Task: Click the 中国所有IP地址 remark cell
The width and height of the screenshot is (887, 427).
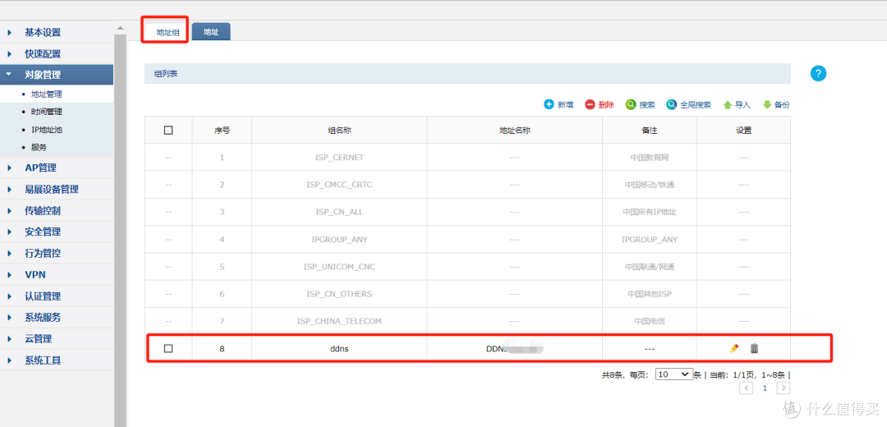Action: [650, 212]
